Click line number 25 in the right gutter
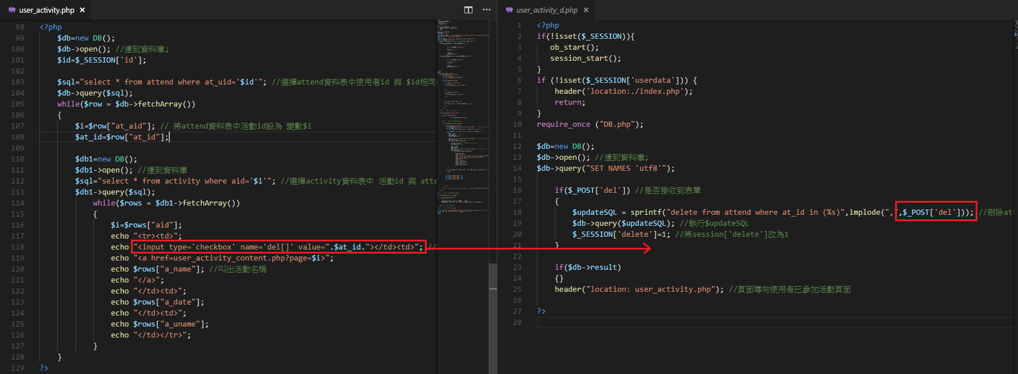Screen dimensions: 1018x374 point(517,289)
